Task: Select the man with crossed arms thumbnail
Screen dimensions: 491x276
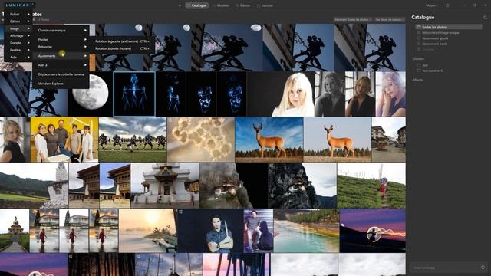Action: [x=210, y=231]
